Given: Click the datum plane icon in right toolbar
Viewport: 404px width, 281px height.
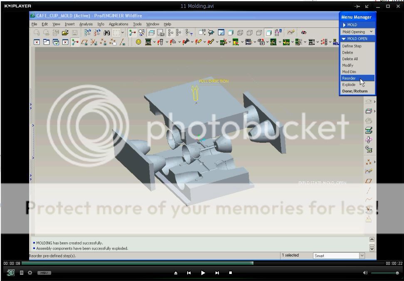Looking at the screenshot, I should tap(369, 181).
